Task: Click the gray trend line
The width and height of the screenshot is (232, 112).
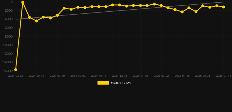Action: click(120, 10)
